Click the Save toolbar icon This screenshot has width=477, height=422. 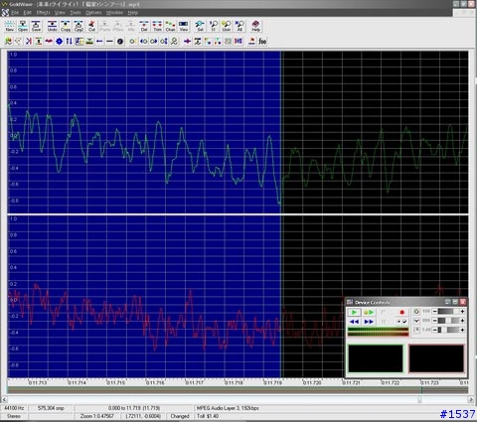tap(36, 26)
